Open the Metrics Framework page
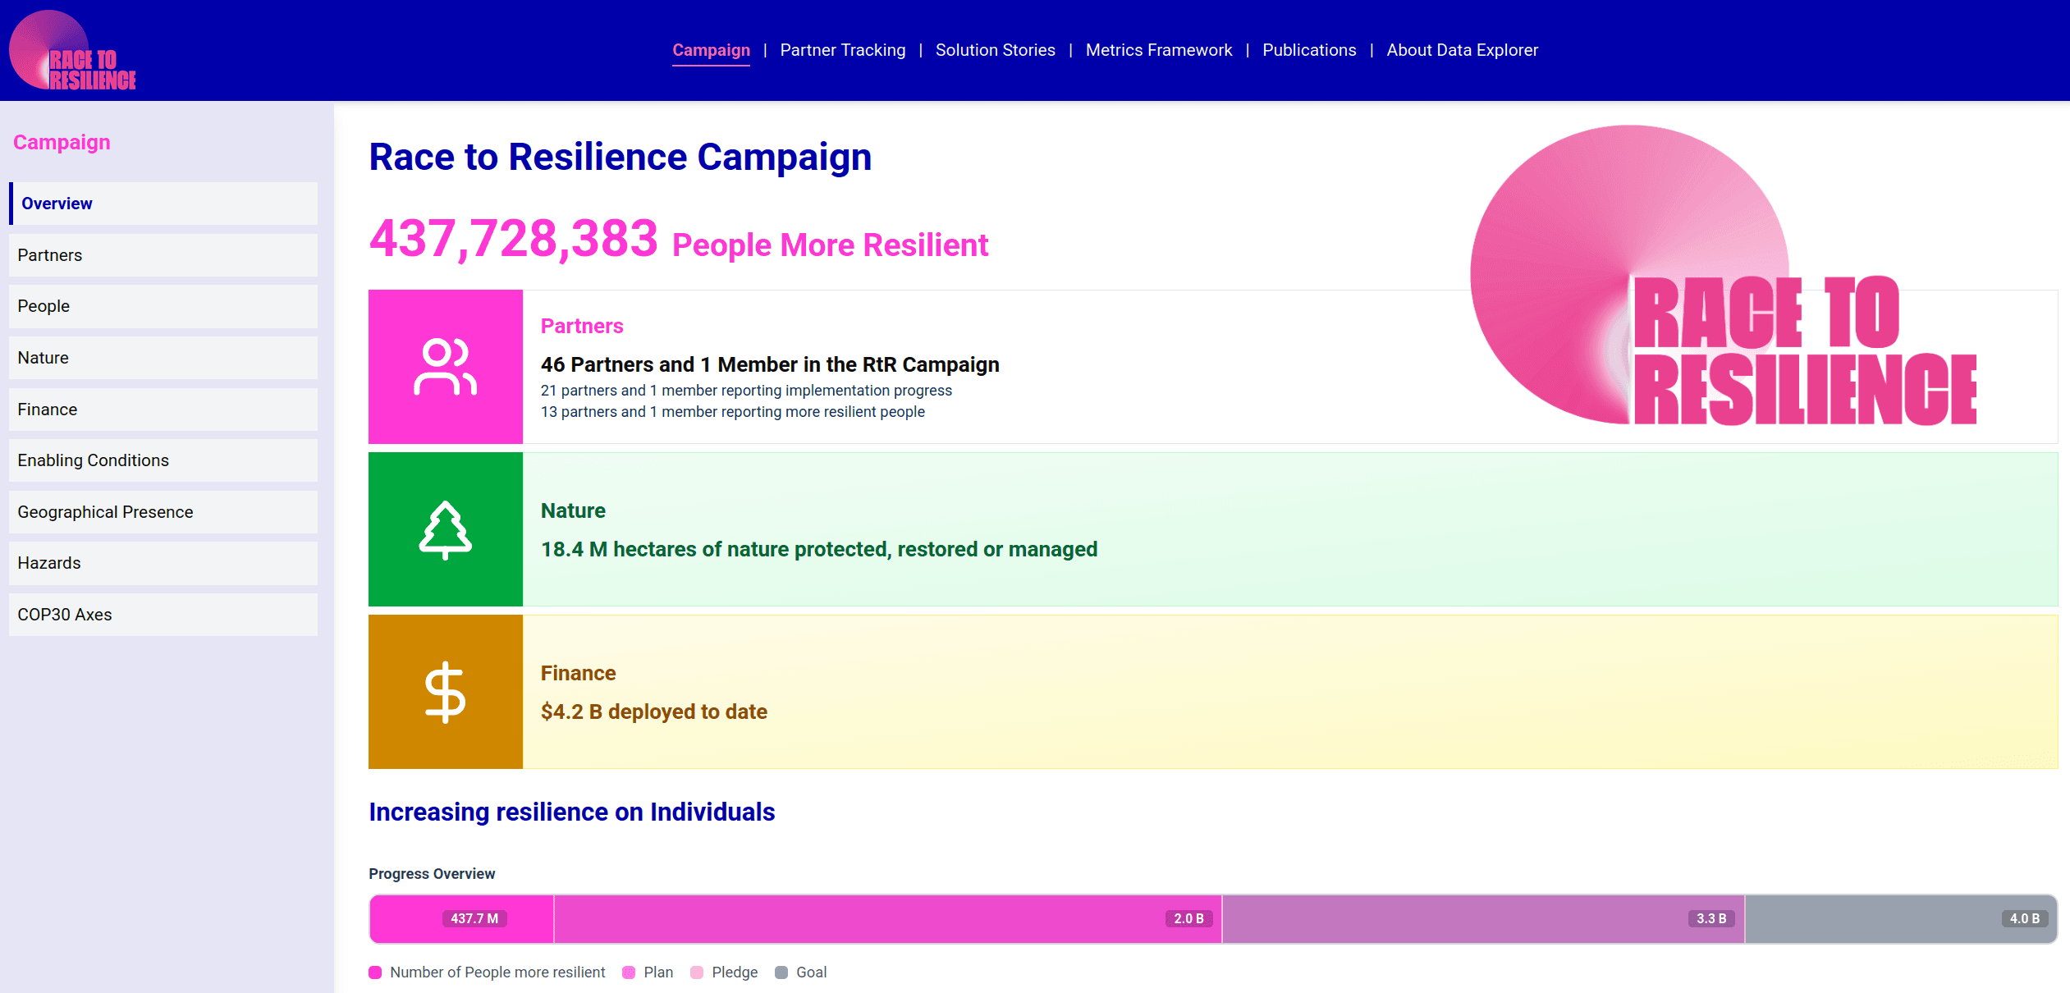The image size is (2070, 993). pos(1158,50)
